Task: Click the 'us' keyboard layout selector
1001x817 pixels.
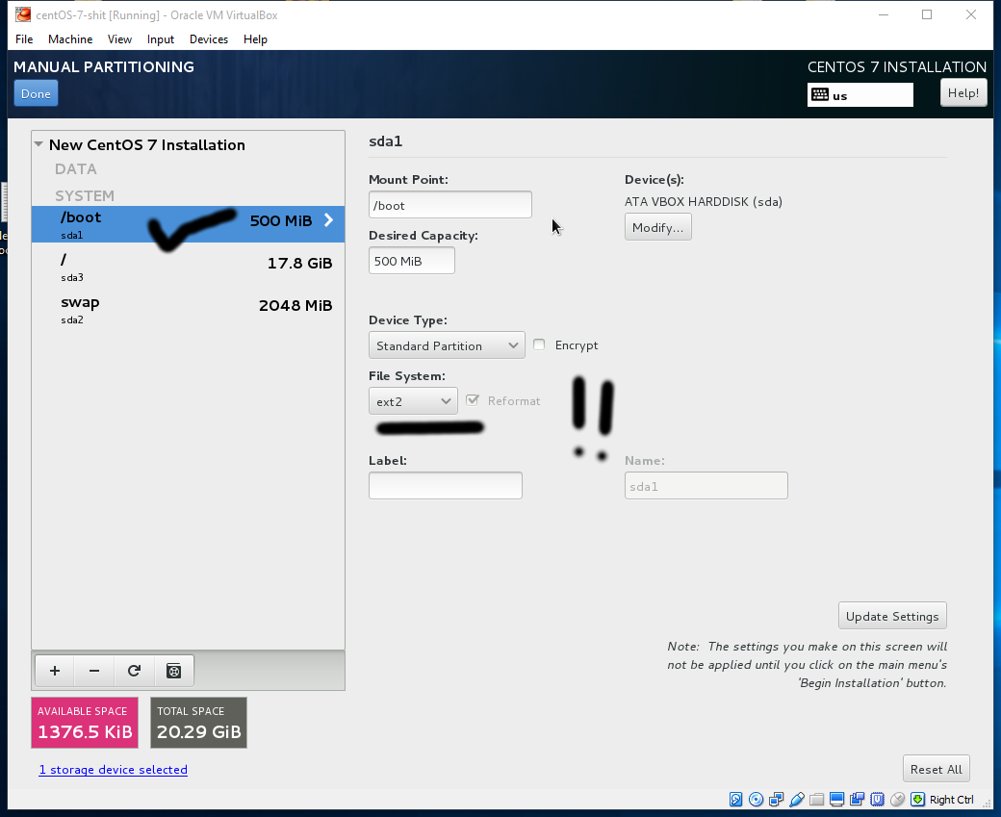Action: 860,95
